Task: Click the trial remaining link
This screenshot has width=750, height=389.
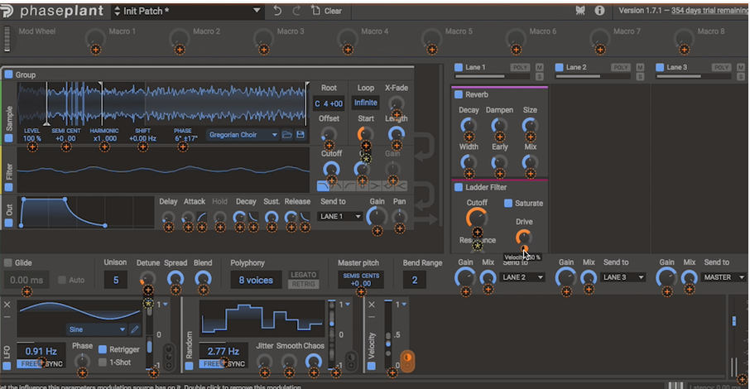Action: click(x=709, y=10)
